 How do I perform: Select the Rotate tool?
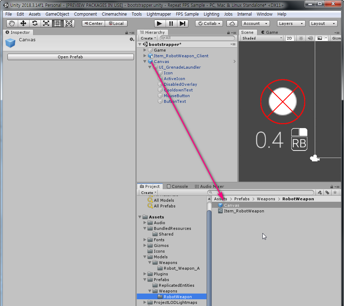click(35, 23)
